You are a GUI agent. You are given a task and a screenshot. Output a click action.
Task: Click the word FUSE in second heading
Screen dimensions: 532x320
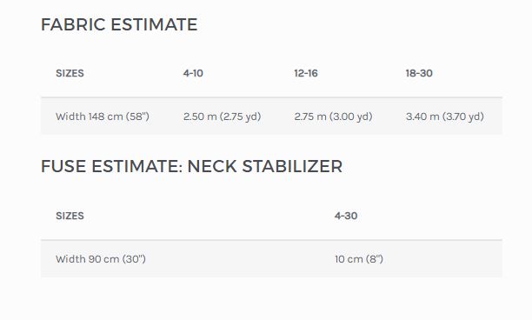pos(63,166)
